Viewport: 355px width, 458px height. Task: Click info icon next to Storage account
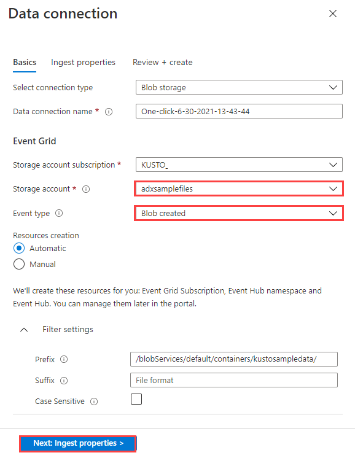click(x=86, y=189)
